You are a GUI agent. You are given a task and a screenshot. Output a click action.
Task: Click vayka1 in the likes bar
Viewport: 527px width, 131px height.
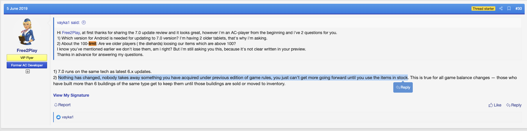click(68, 117)
